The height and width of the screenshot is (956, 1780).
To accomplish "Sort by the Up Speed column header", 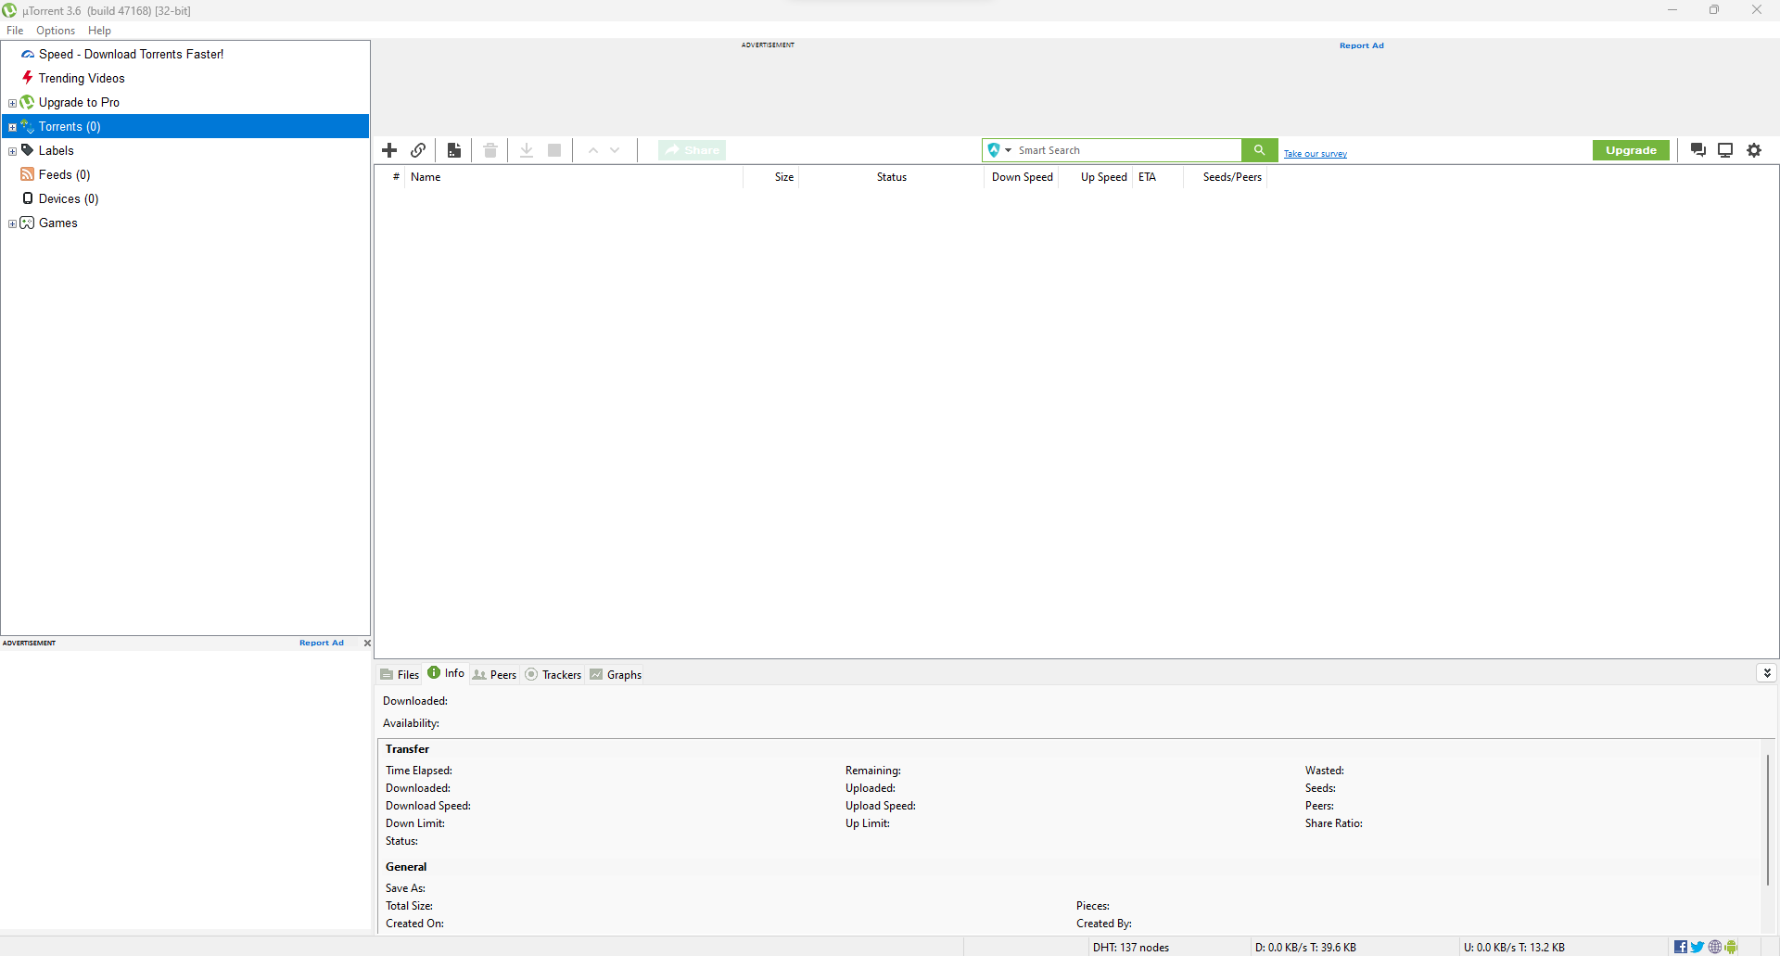I will (x=1096, y=177).
